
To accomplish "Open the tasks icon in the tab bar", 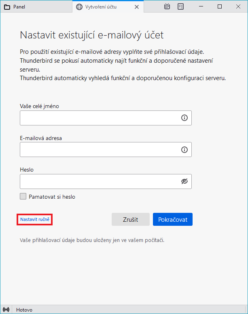I will [x=181, y=6].
